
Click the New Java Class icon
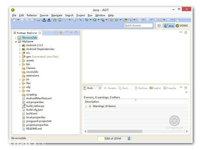(x=117, y=20)
